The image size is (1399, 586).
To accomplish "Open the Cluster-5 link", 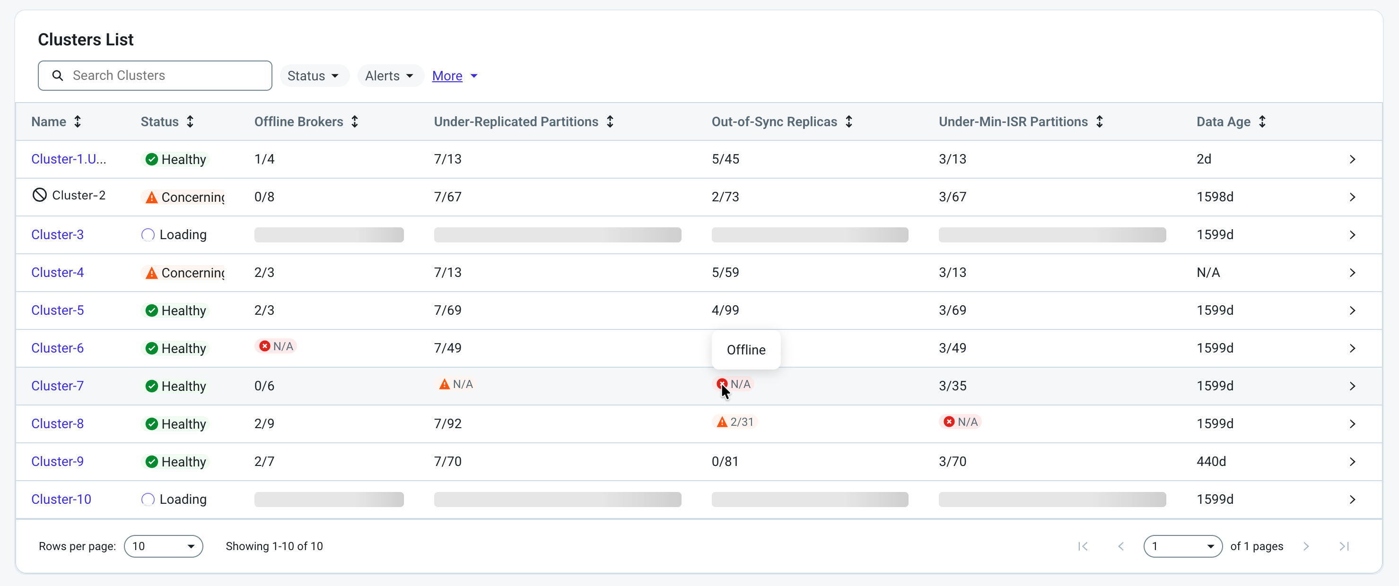I will pos(58,310).
